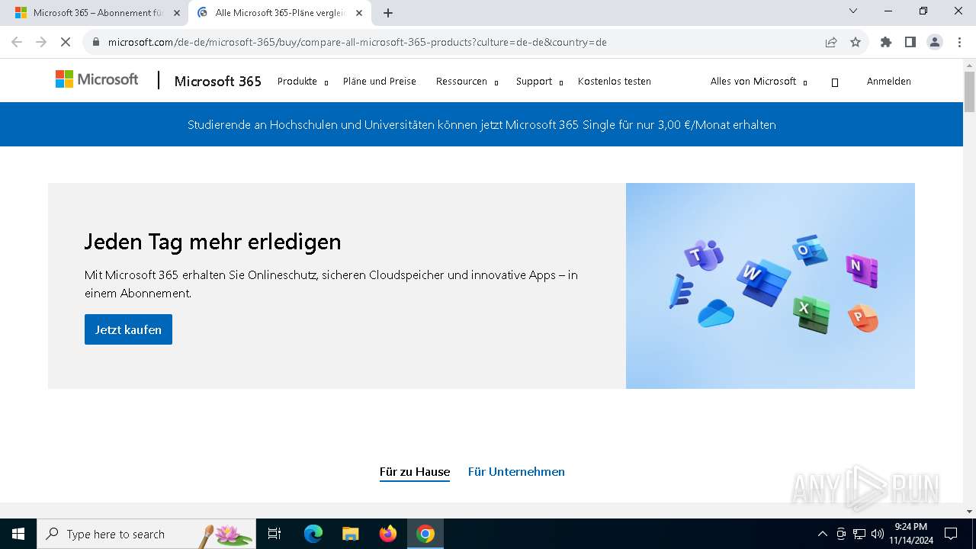Go back to previous page
Viewport: 976px width, 549px height.
[17, 42]
